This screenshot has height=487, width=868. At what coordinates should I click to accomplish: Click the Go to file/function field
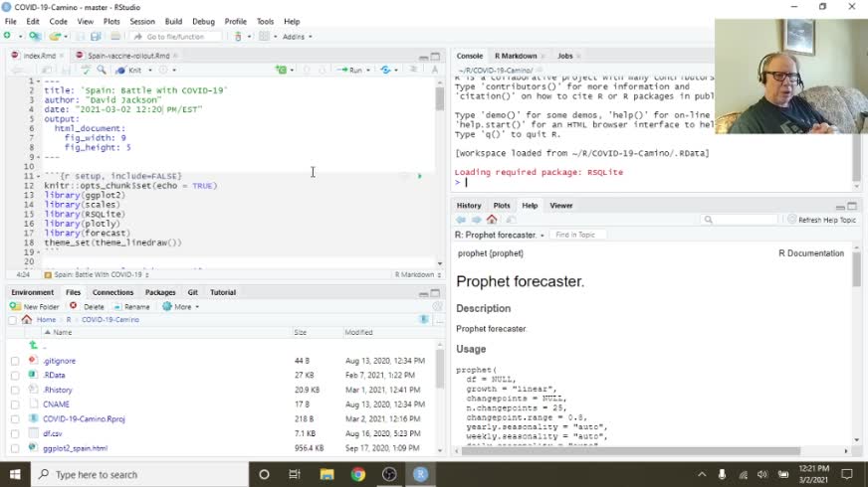click(176, 37)
